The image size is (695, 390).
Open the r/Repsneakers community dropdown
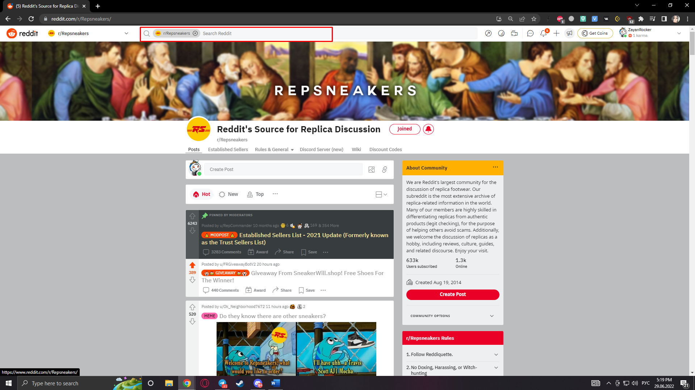tap(88, 33)
